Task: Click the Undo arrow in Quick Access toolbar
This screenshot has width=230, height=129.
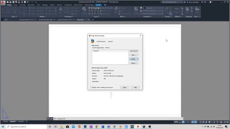Action: (x=28, y=2)
